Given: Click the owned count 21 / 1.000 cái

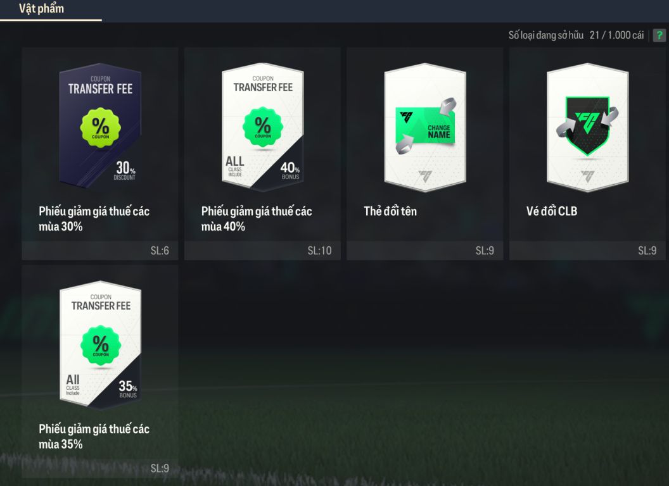Looking at the screenshot, I should coord(616,35).
